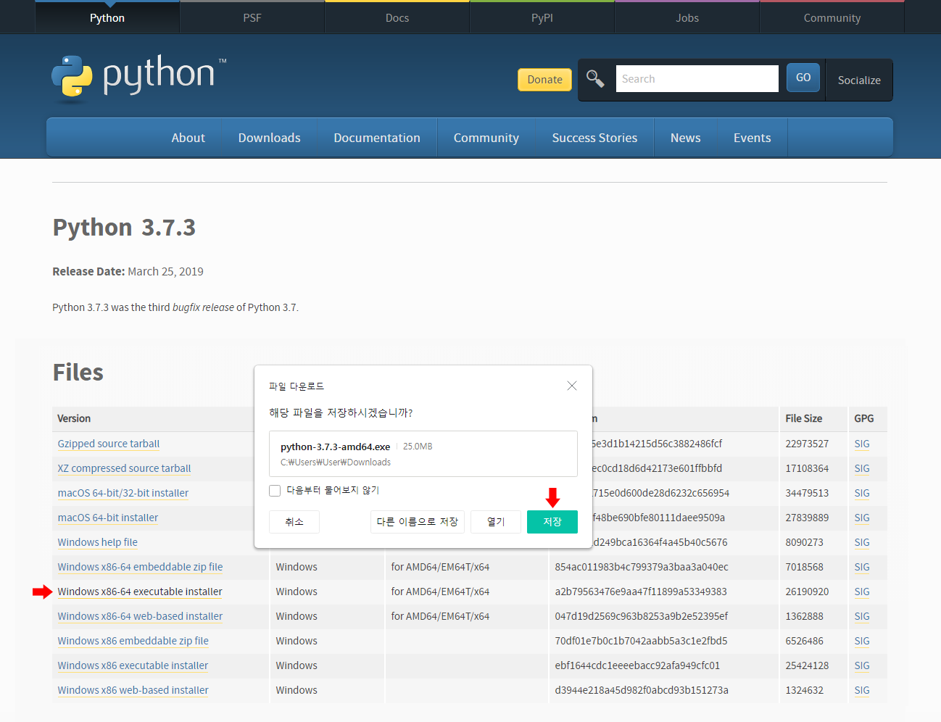Click the 저장 save button
This screenshot has height=722, width=941.
(x=552, y=522)
